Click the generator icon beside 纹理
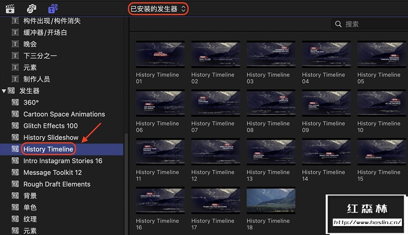Viewport: 408px width, 235px height. click(x=15, y=219)
